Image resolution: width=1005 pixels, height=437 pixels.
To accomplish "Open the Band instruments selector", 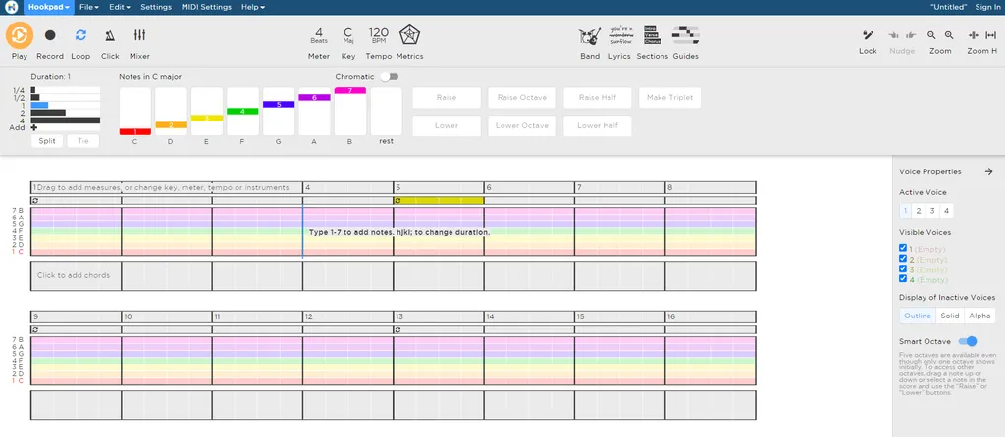I will coord(589,36).
